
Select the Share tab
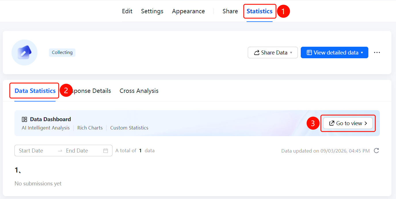click(230, 11)
